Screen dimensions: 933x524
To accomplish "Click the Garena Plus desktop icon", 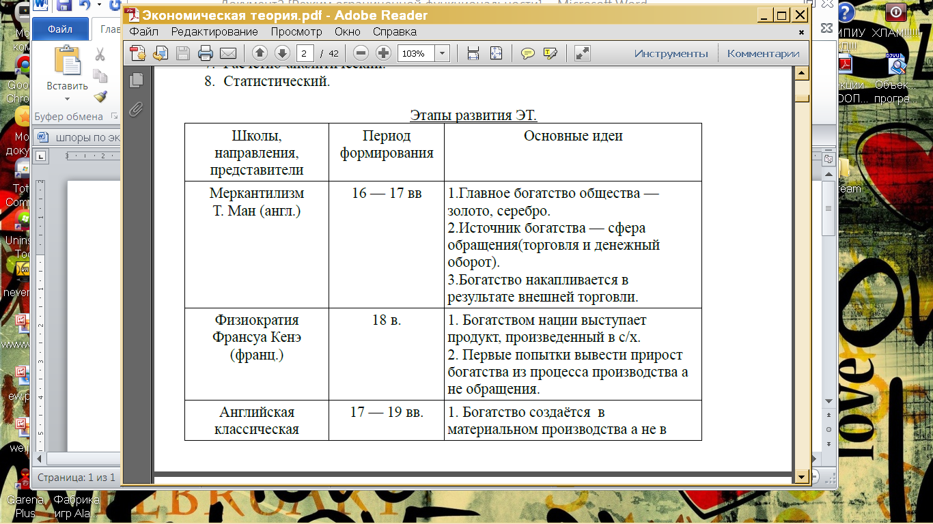I will pyautogui.click(x=25, y=495).
